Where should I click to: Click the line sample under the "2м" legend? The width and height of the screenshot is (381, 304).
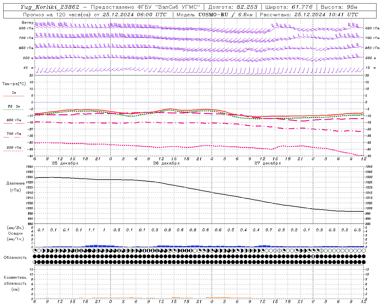tap(14, 96)
